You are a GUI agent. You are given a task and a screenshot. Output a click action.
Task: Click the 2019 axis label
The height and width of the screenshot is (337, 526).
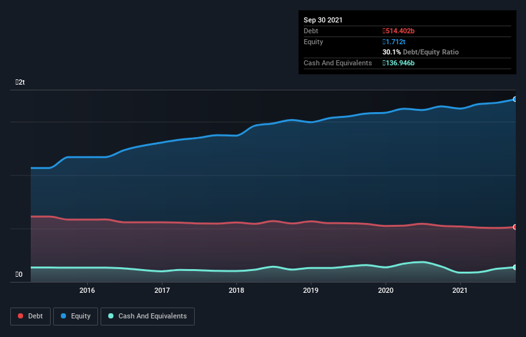(x=311, y=290)
